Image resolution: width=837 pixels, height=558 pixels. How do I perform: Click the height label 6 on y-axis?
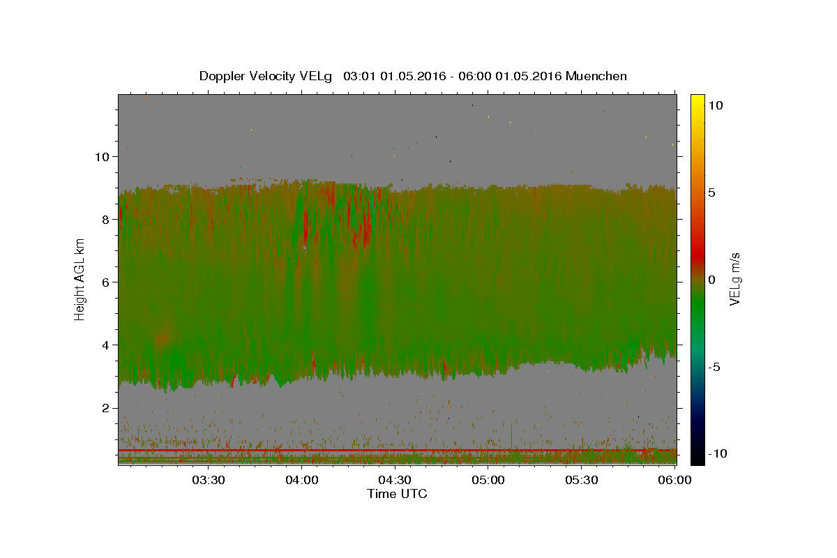[x=106, y=282]
